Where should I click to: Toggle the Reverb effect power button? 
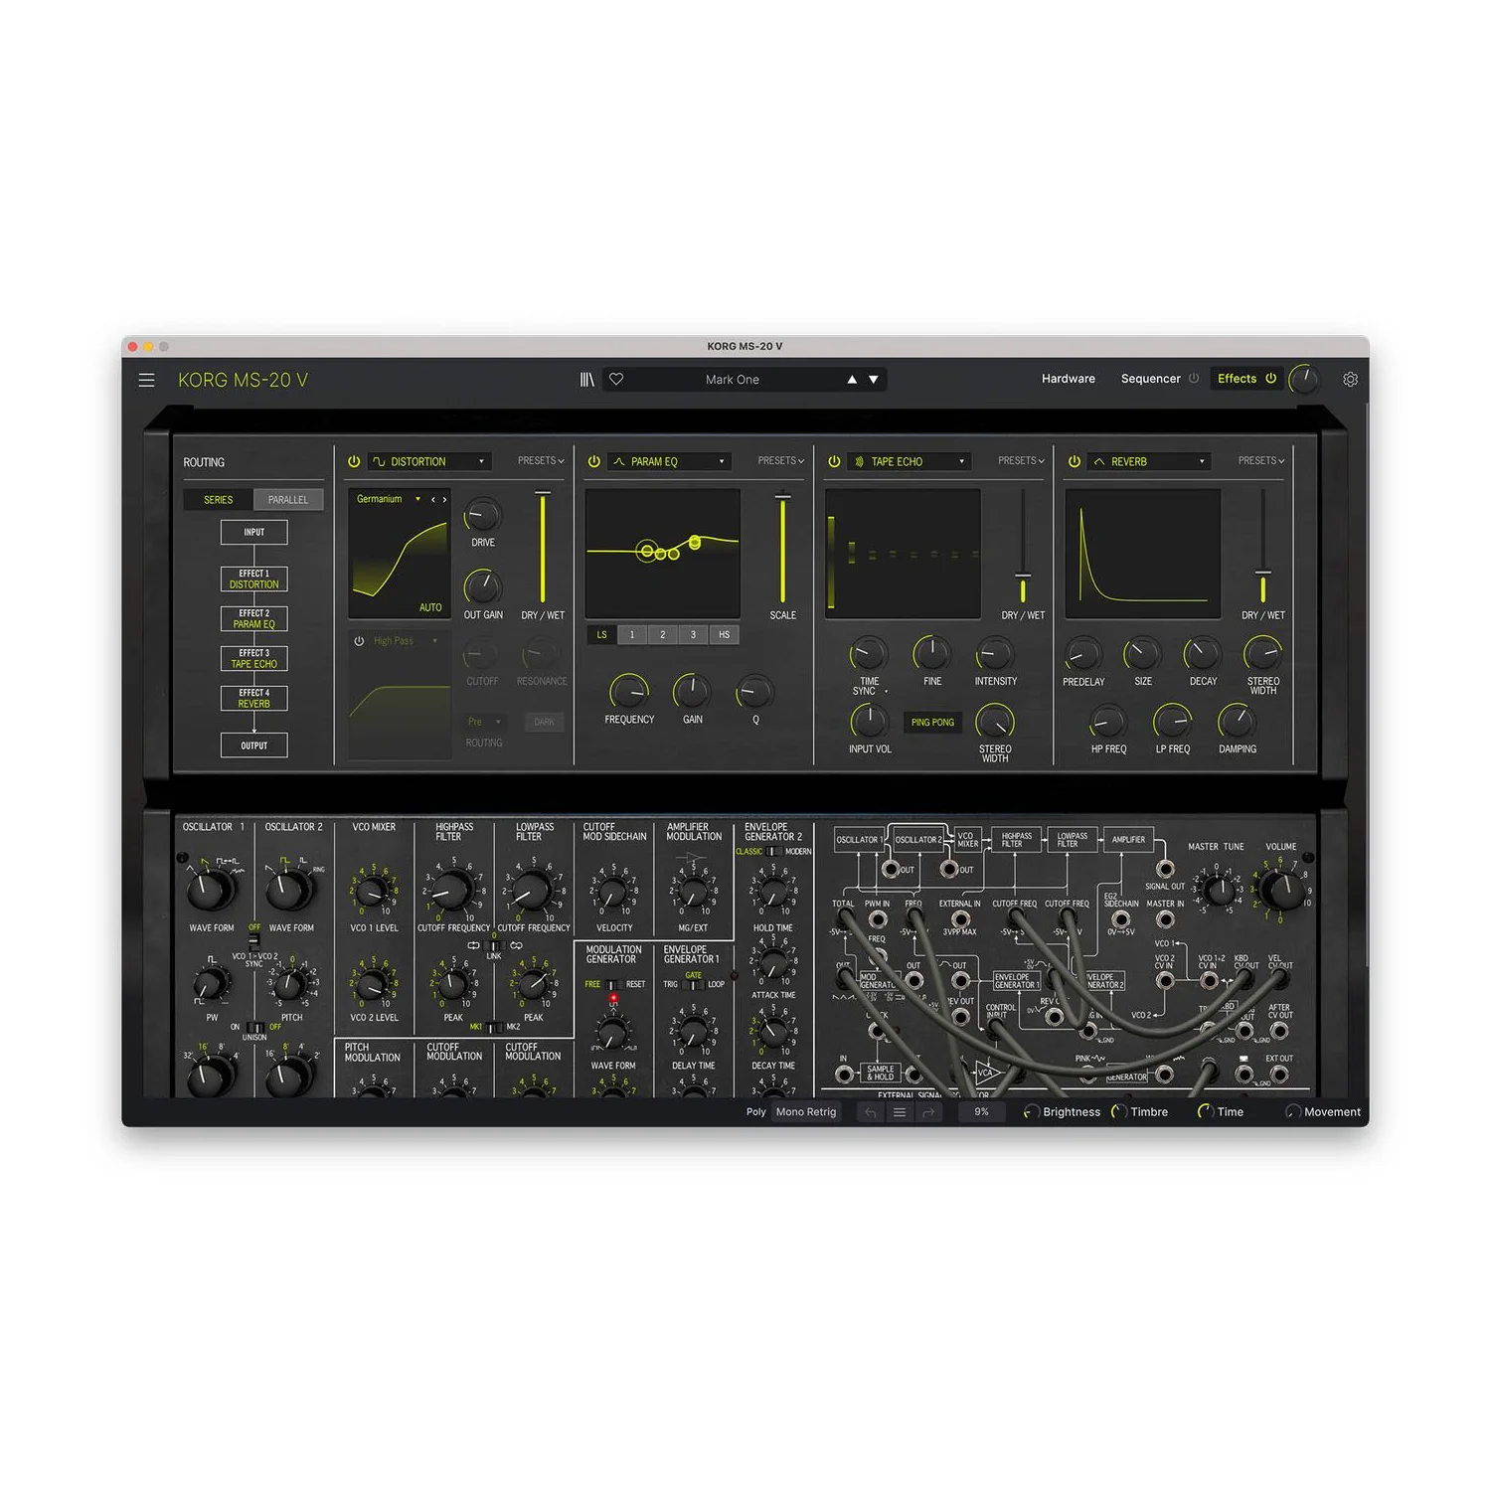click(1074, 461)
